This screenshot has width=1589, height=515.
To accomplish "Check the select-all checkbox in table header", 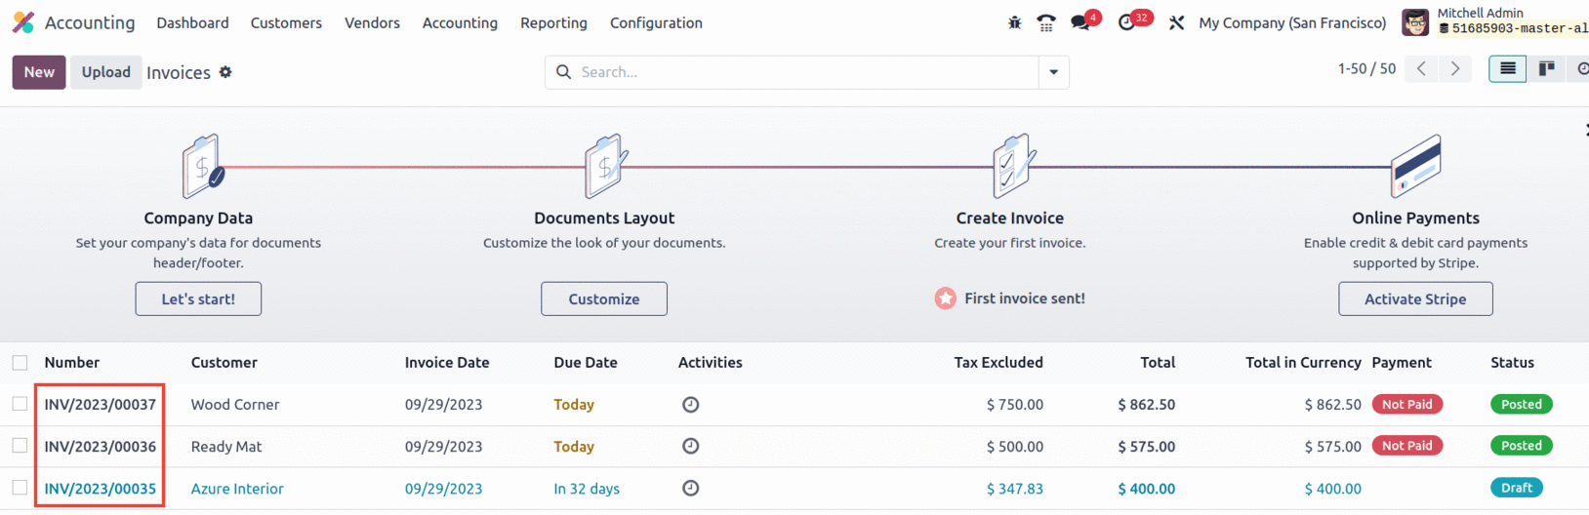I will coord(20,363).
